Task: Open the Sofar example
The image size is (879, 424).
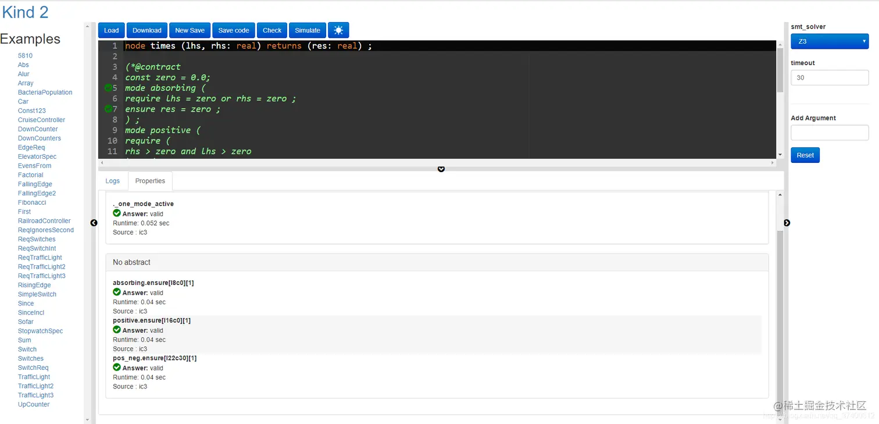Action: click(26, 322)
